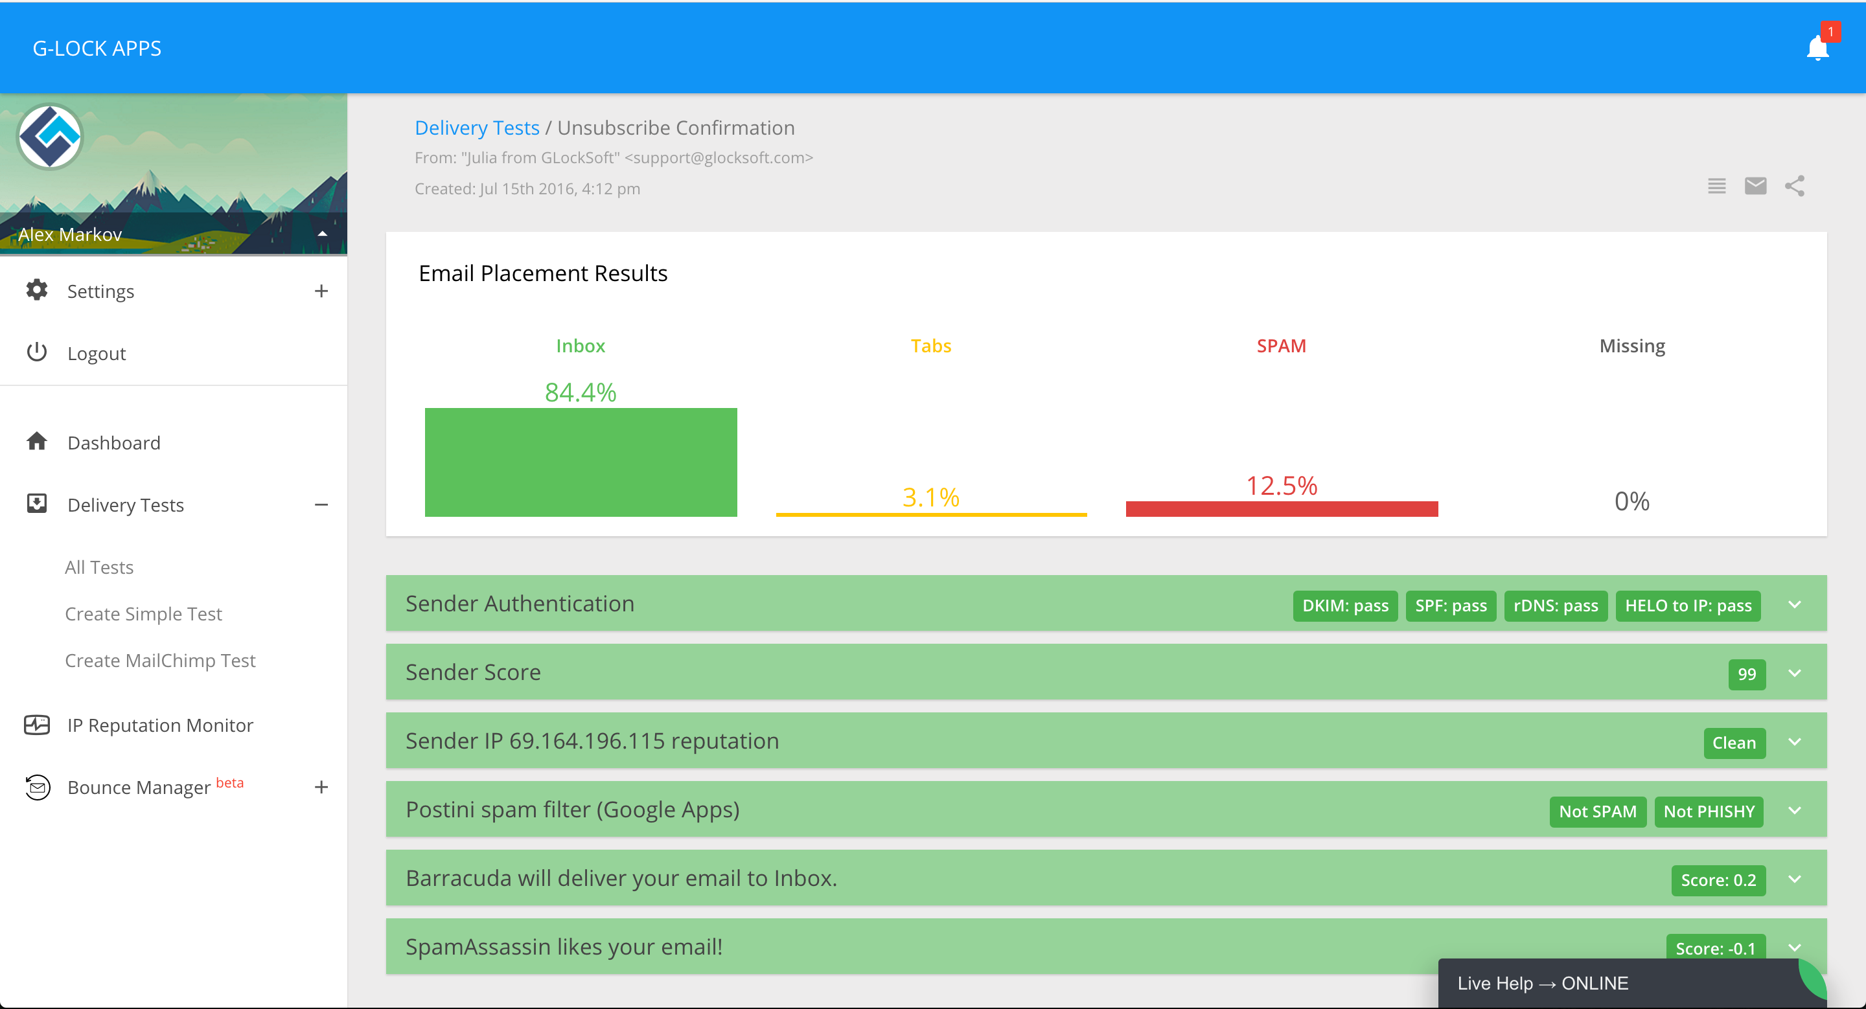Screen dimensions: 1866x1009
Task: Click the G-Lock logo avatar
Action: click(x=50, y=136)
